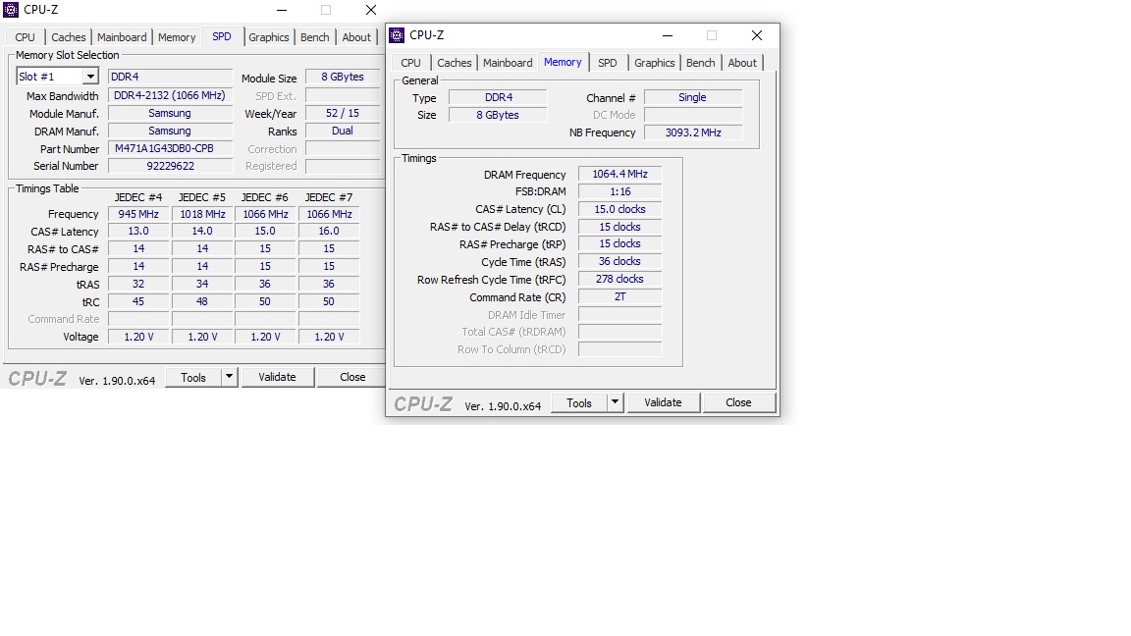Image resolution: width=1131 pixels, height=636 pixels.
Task: Click Command Rate 2T value
Action: 620,296
